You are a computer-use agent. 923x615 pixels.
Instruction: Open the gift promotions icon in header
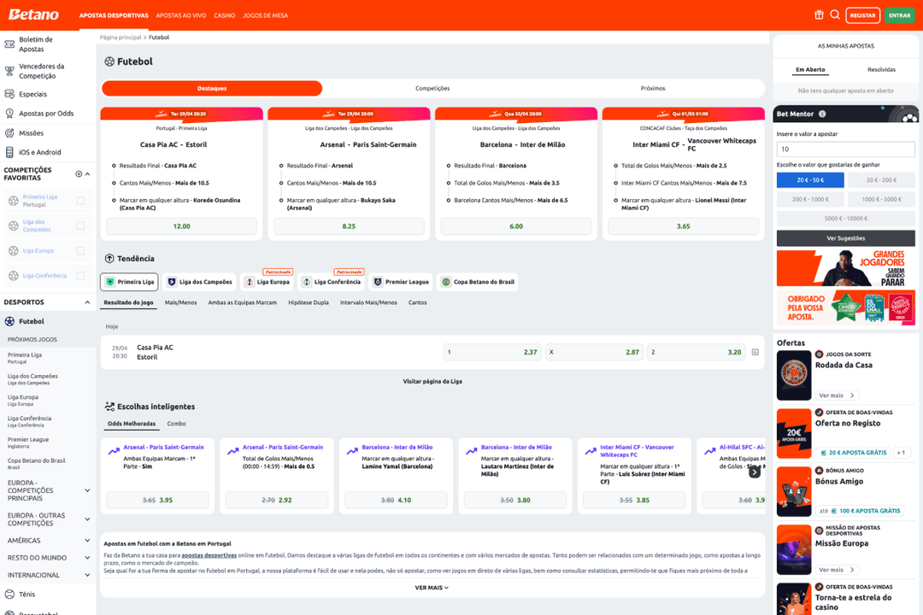coord(819,15)
